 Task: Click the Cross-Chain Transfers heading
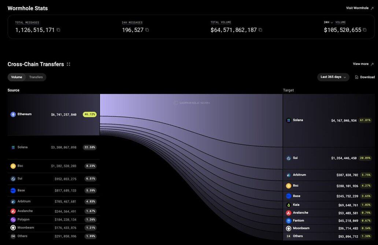36,64
